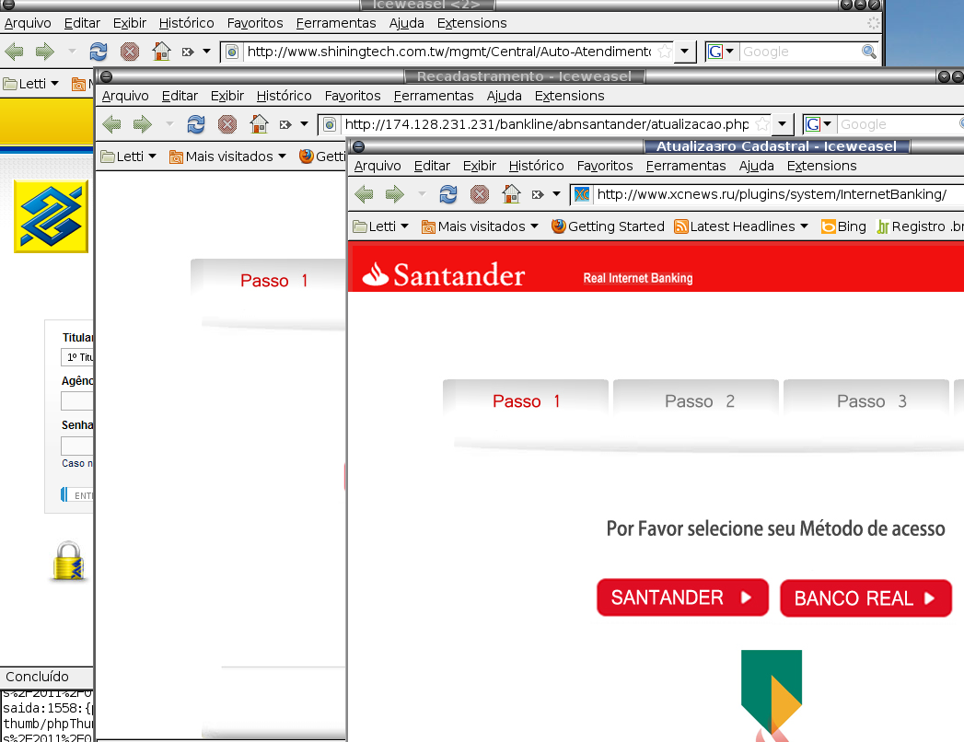Image resolution: width=964 pixels, height=742 pixels.
Task: Open Favoritos menu in Atualização Cadastral window
Action: (605, 166)
